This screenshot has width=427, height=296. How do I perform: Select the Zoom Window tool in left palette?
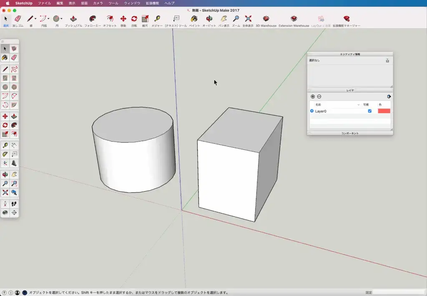14,184
